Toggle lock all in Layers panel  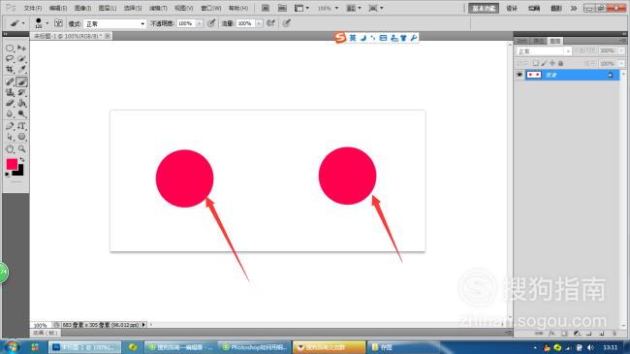pos(560,63)
